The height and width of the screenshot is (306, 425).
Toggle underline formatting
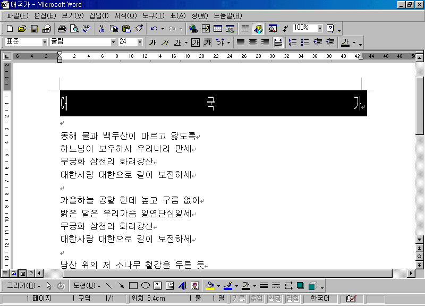(x=177, y=42)
